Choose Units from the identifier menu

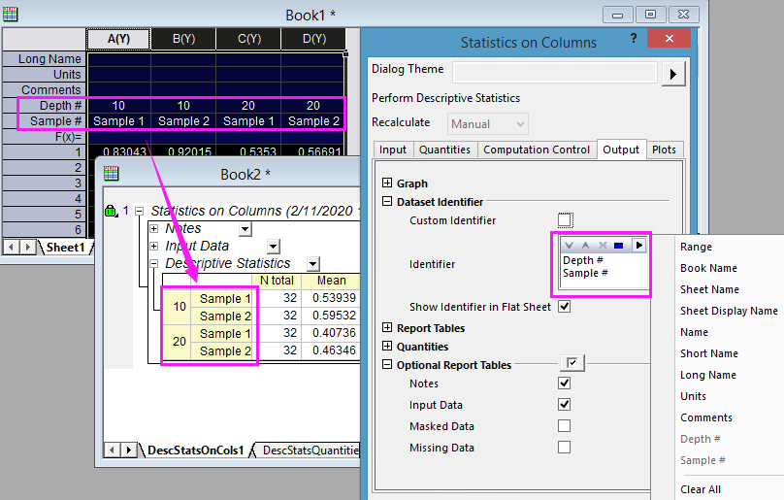[x=693, y=396]
